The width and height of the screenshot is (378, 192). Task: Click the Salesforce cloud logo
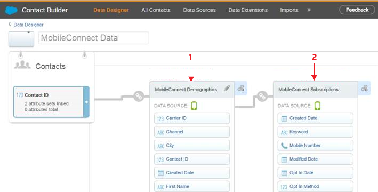(x=11, y=10)
